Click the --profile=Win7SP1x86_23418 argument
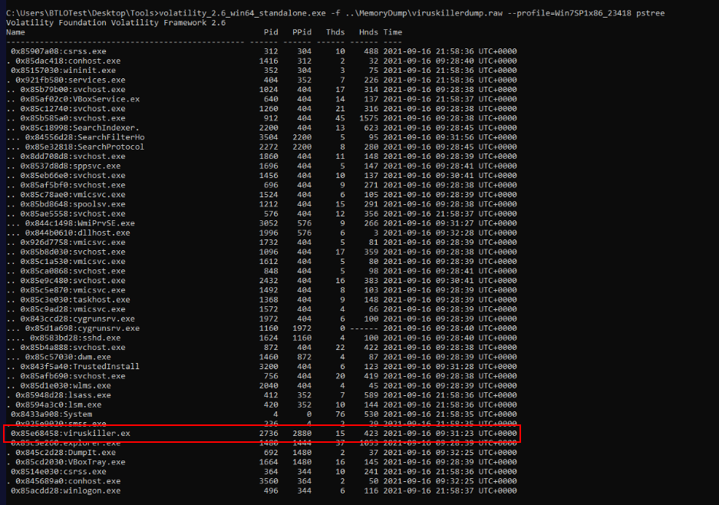719x505 pixels. click(x=569, y=13)
